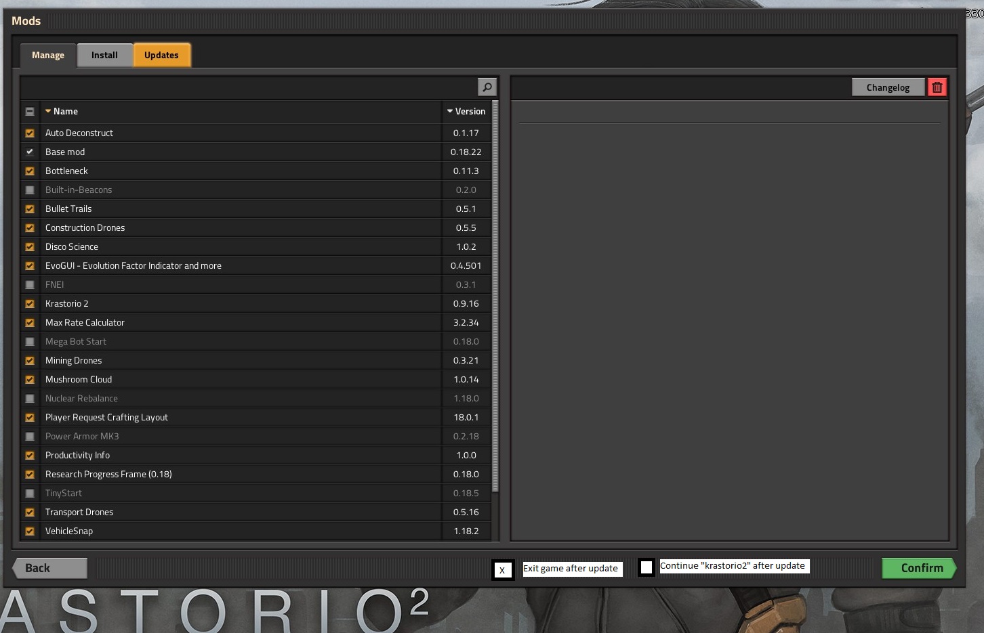The image size is (984, 633).
Task: View the mod Changelog
Action: point(888,87)
